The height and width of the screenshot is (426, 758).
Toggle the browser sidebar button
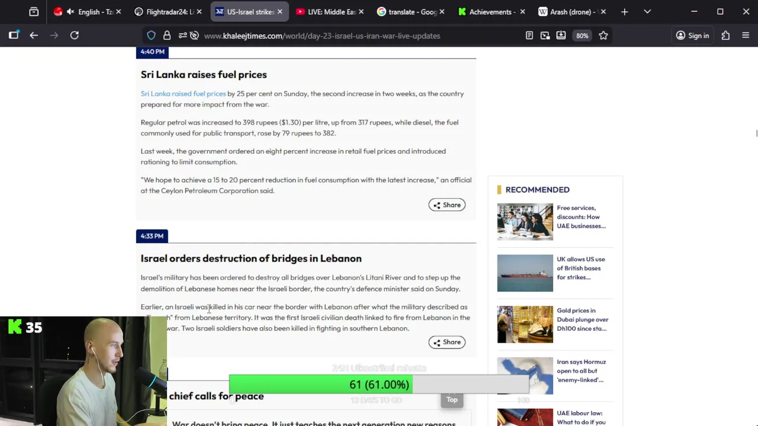coord(14,35)
